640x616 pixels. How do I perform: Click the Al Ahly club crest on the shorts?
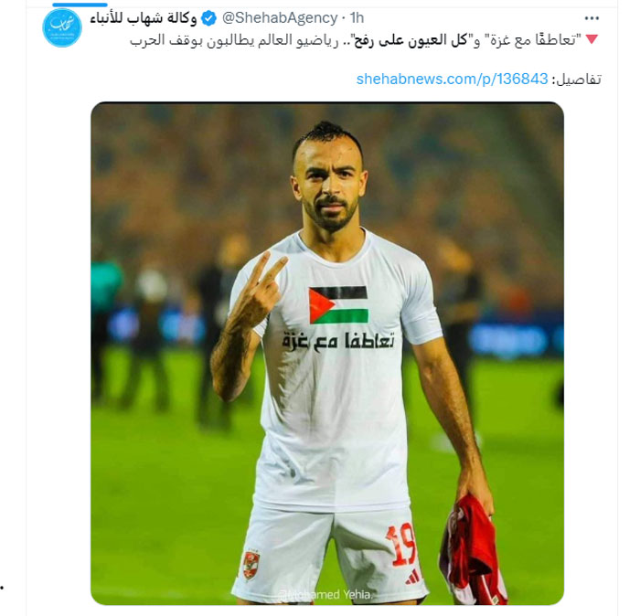(x=251, y=565)
